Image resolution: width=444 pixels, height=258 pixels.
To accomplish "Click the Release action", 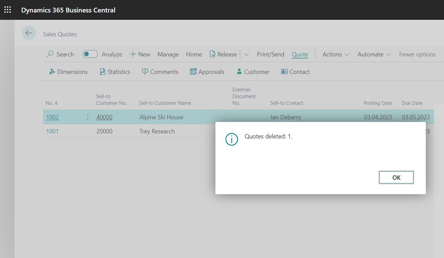I will [223, 54].
